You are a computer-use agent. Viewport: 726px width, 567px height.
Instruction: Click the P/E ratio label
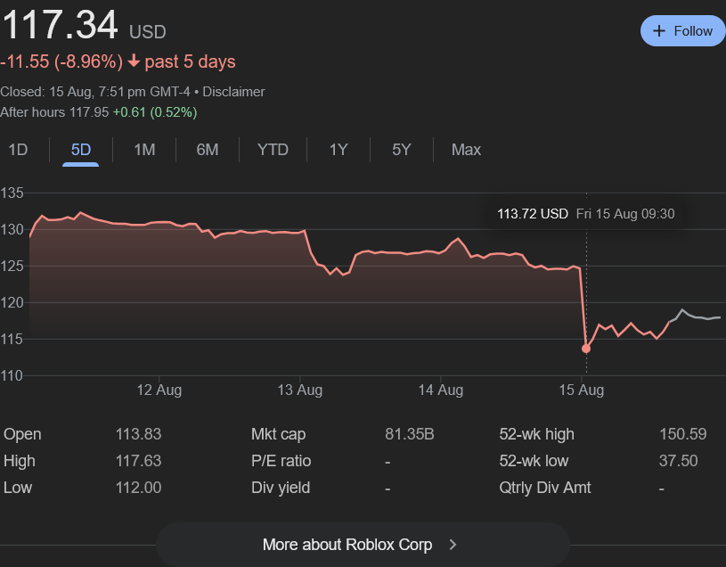tap(281, 461)
